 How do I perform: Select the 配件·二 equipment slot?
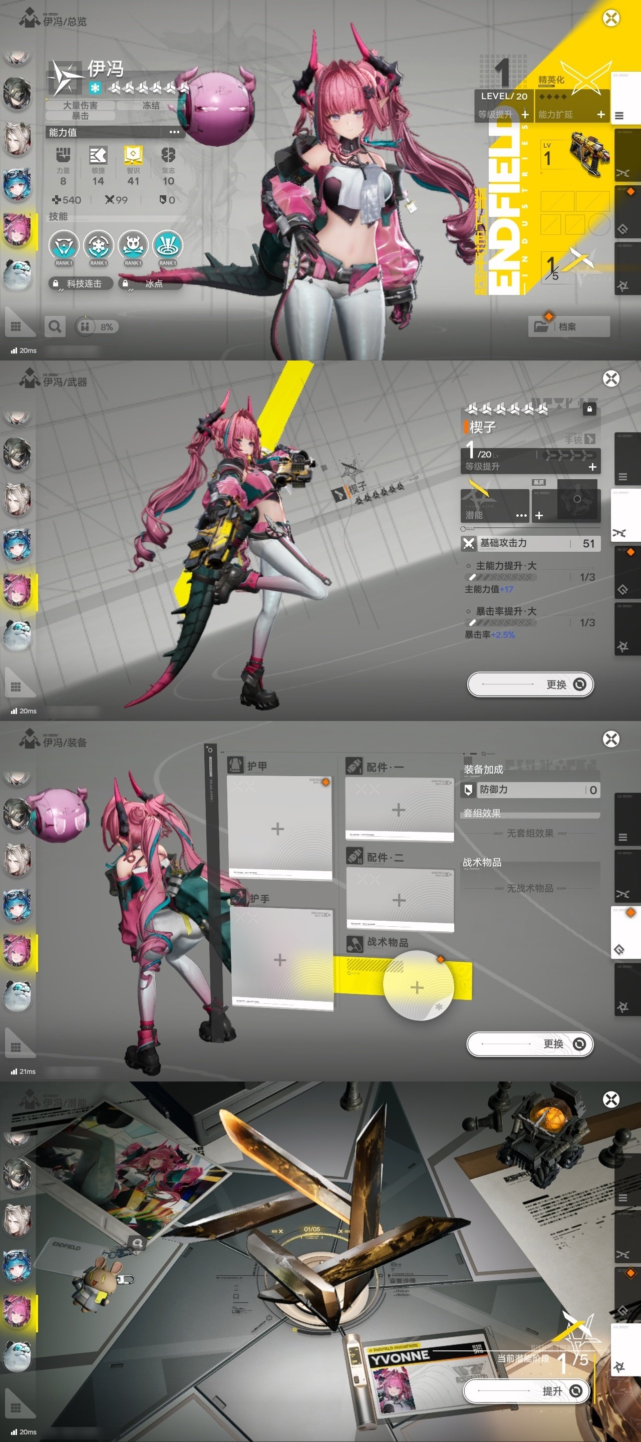pyautogui.click(x=399, y=900)
